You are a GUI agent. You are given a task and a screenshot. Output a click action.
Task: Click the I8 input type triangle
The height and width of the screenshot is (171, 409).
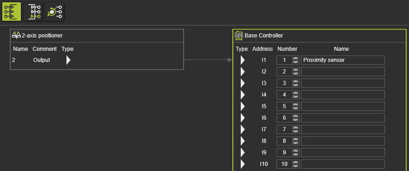coord(243,141)
